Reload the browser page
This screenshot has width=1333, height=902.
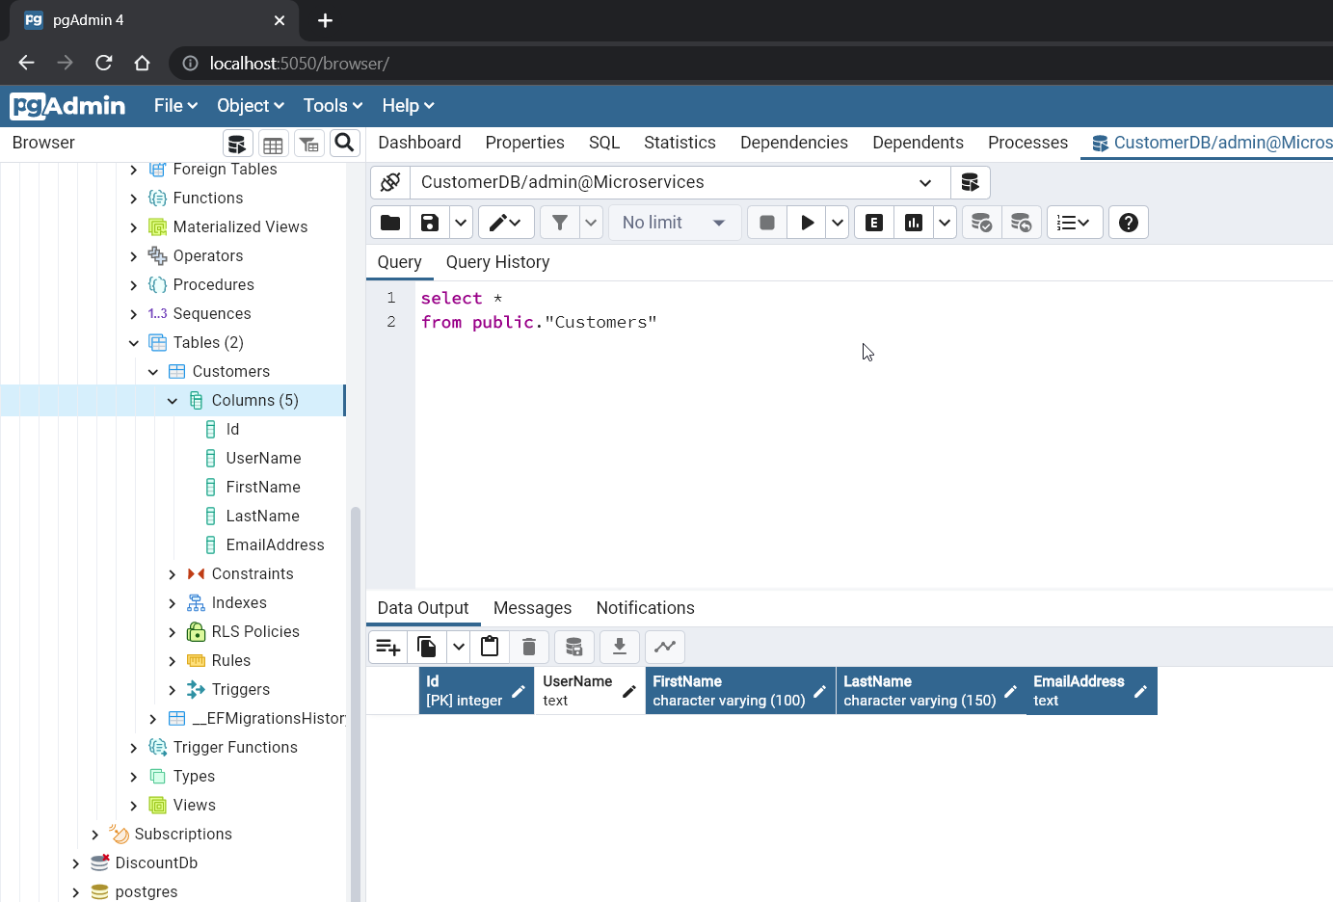click(104, 63)
